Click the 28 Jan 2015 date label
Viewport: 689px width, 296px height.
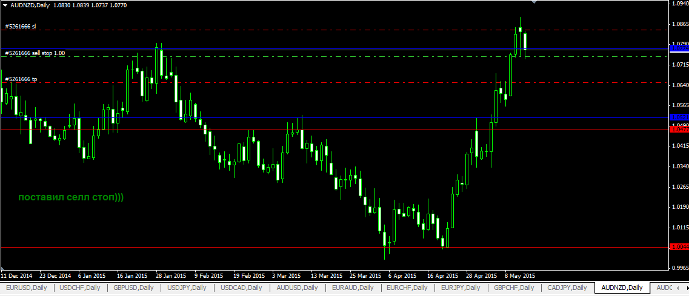[170, 276]
